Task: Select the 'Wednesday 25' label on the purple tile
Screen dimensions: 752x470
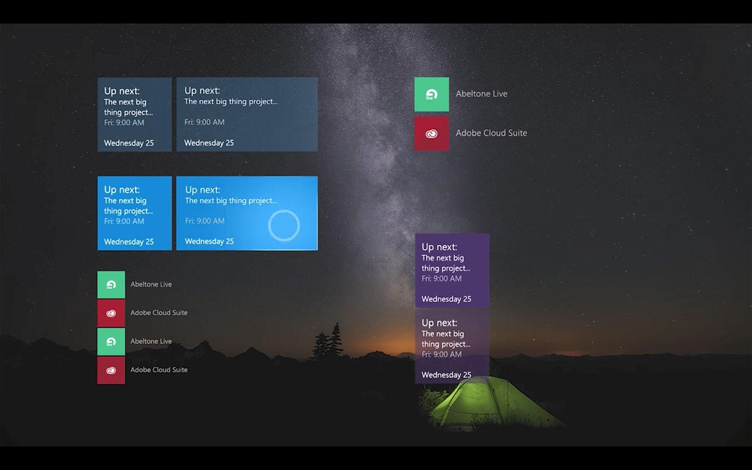Action: [x=446, y=299]
